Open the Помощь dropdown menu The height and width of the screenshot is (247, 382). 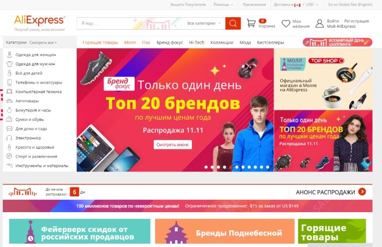click(x=223, y=4)
